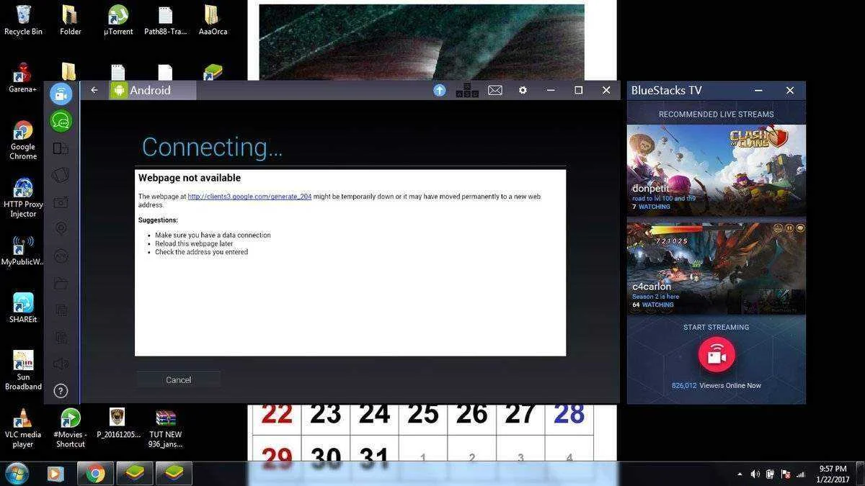Screen dimensions: 865x486
Task: Click the #Movies - Shortcut desktop icon
Action: [x=70, y=428]
